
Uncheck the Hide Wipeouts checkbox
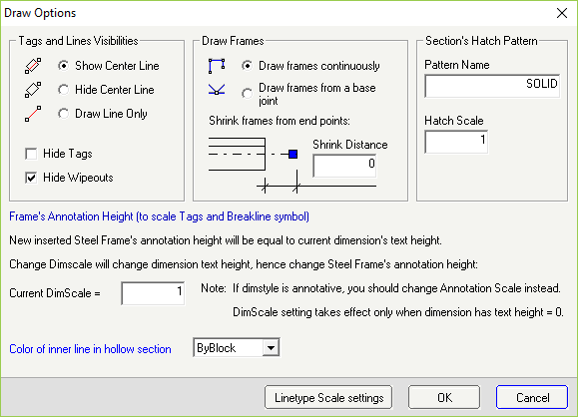31,178
